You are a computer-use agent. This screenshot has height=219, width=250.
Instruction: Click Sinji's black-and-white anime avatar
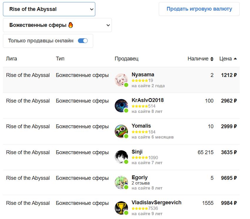[x=121, y=157]
